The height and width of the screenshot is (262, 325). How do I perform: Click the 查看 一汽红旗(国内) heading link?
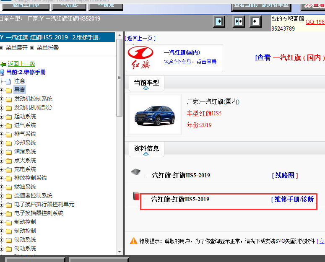point(290,57)
